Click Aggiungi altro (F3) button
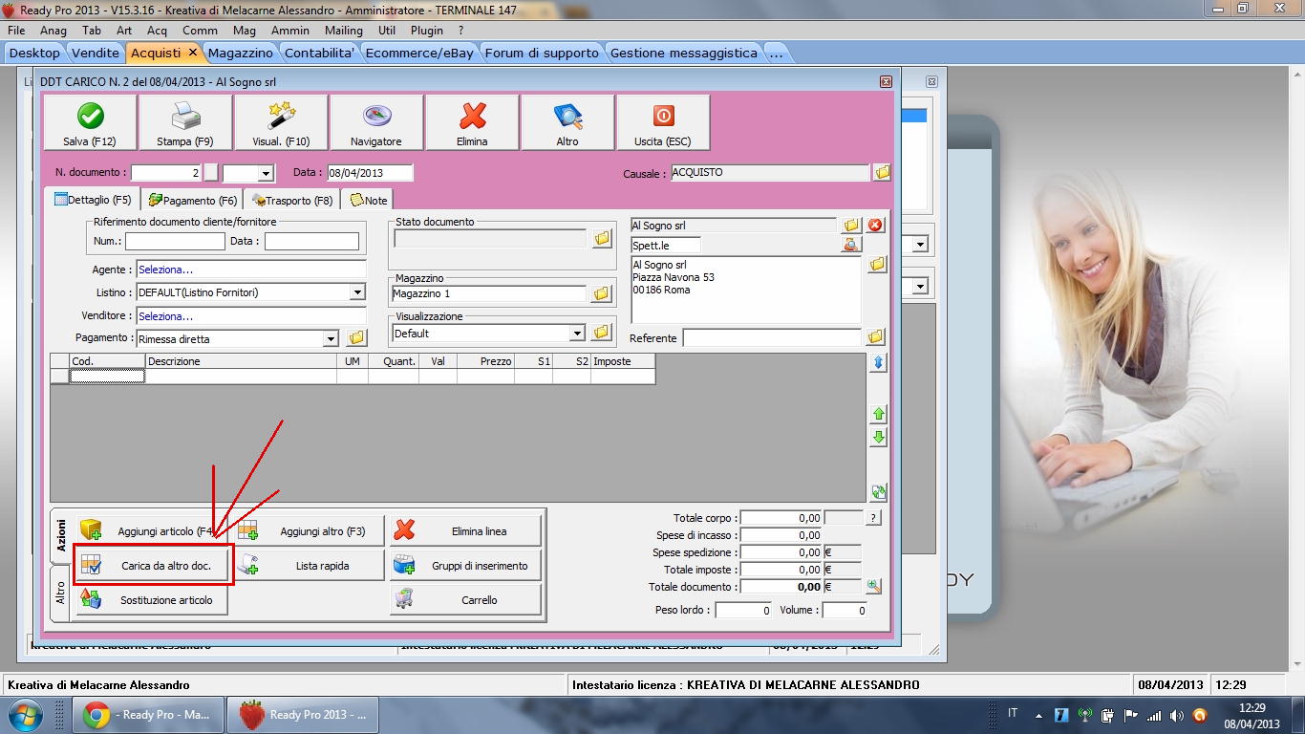The height and width of the screenshot is (734, 1305). pyautogui.click(x=309, y=531)
